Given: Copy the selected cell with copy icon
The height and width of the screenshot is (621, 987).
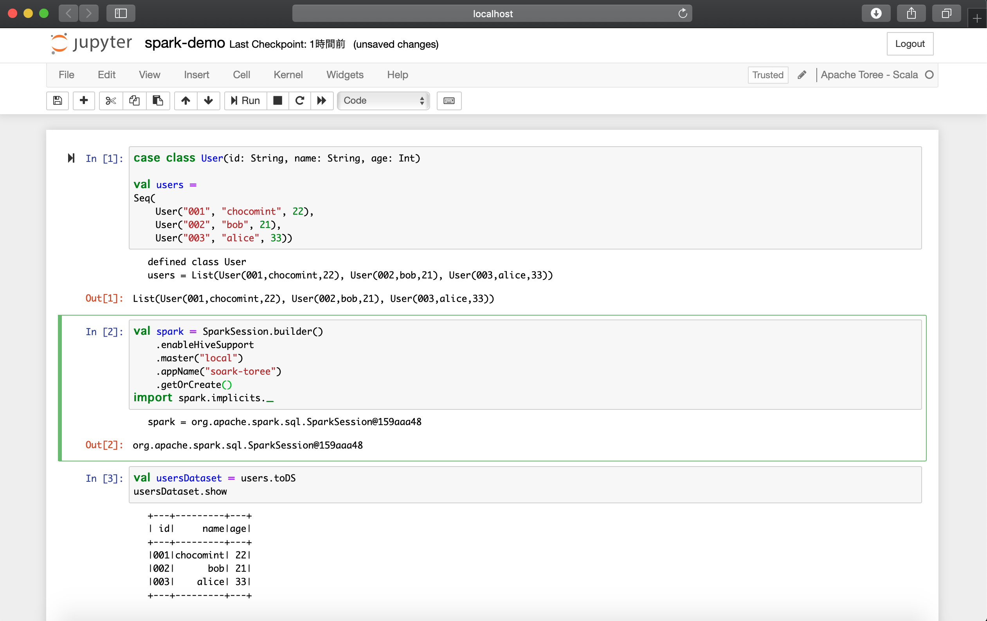Looking at the screenshot, I should click(134, 101).
